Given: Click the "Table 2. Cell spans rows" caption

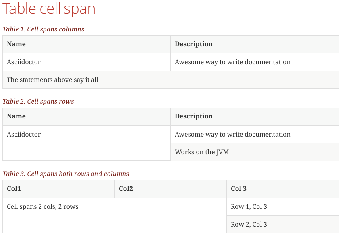Looking at the screenshot, I should pos(38,101).
